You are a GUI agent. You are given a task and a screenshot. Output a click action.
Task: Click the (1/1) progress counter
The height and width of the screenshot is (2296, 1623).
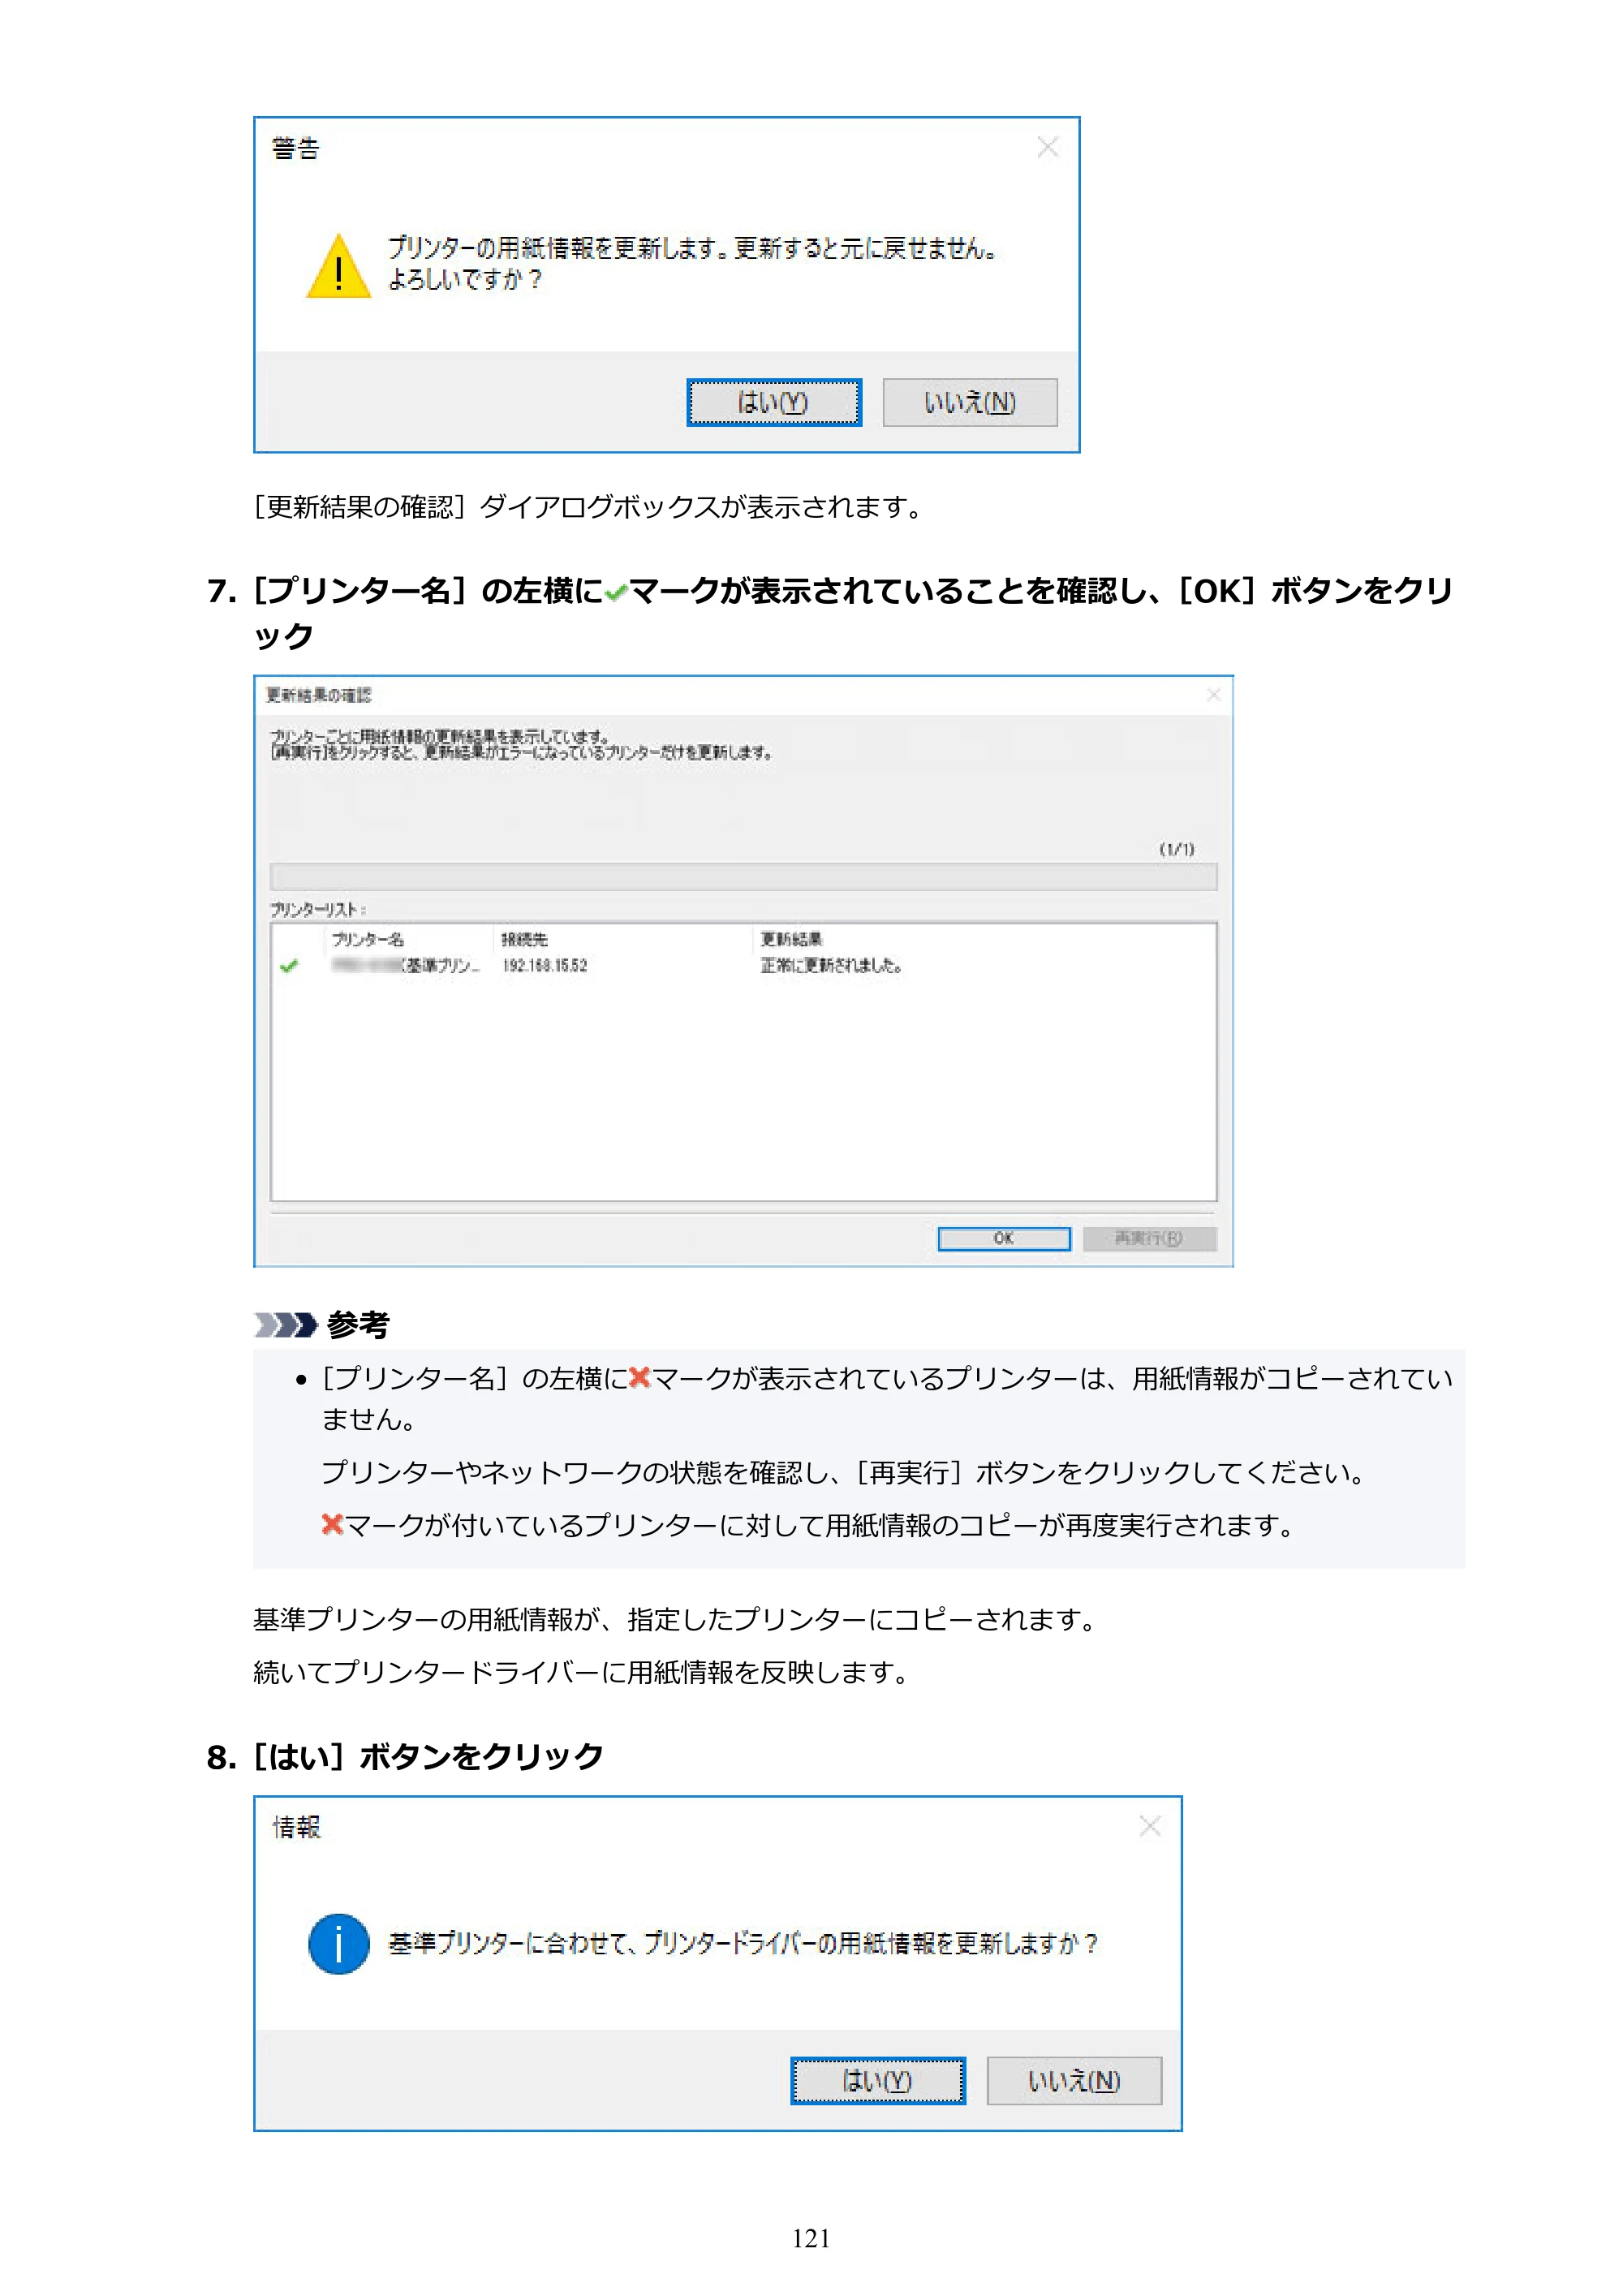point(1176,849)
